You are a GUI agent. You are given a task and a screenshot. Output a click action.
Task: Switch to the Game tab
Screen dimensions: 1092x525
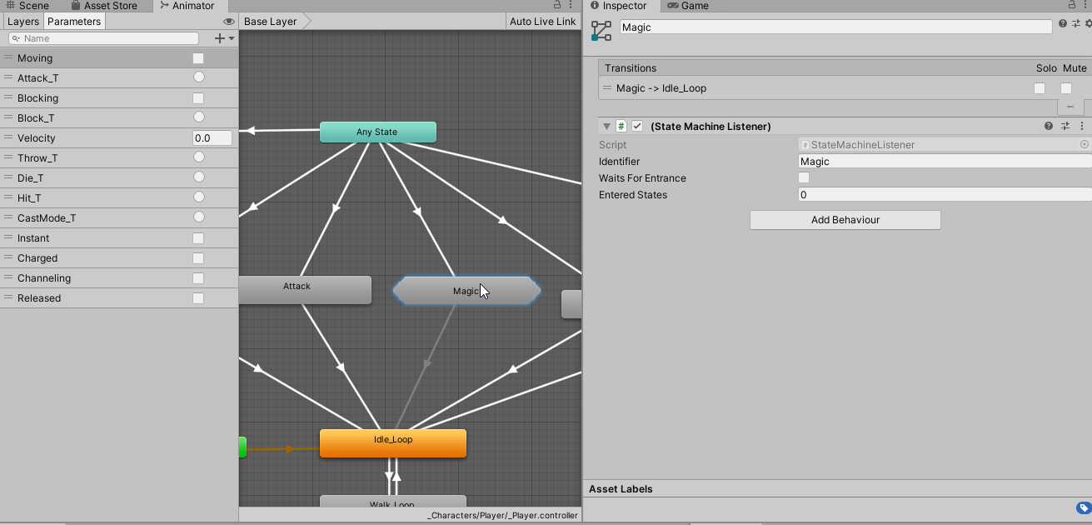point(686,6)
